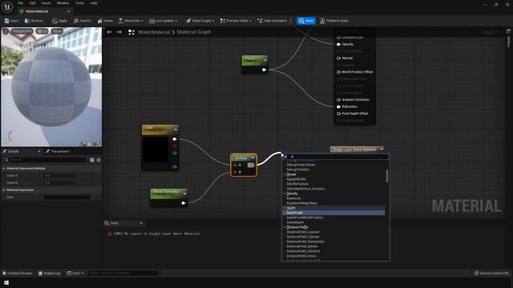This screenshot has height=288, width=513.
Task: Collapse Material Expression Multiply section
Action: coord(4,168)
